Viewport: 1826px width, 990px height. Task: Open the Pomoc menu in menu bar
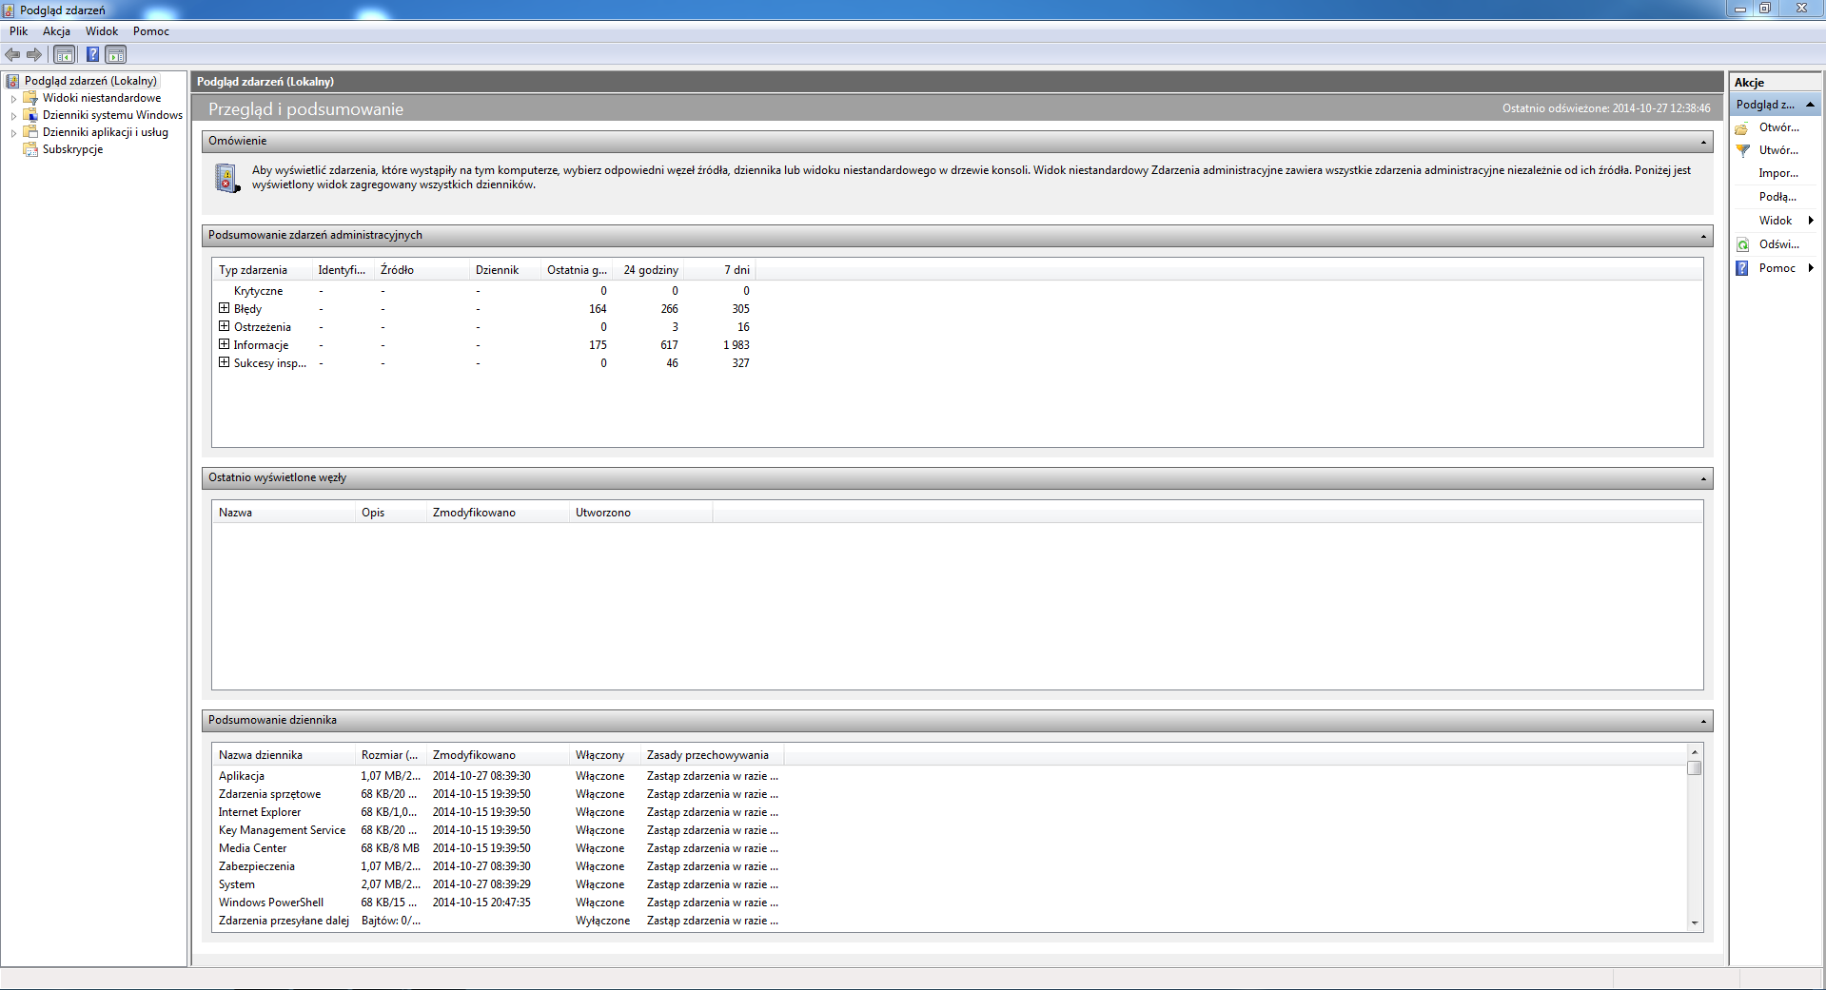pyautogui.click(x=150, y=31)
